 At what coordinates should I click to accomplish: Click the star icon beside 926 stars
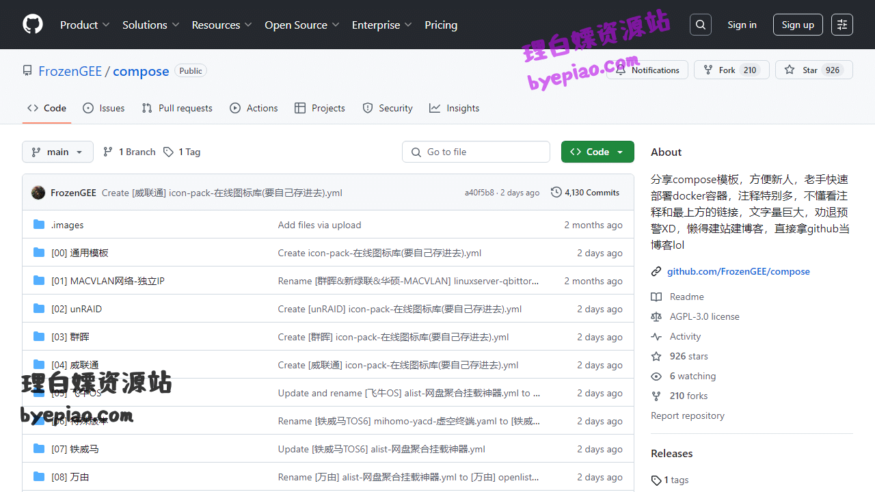[656, 356]
